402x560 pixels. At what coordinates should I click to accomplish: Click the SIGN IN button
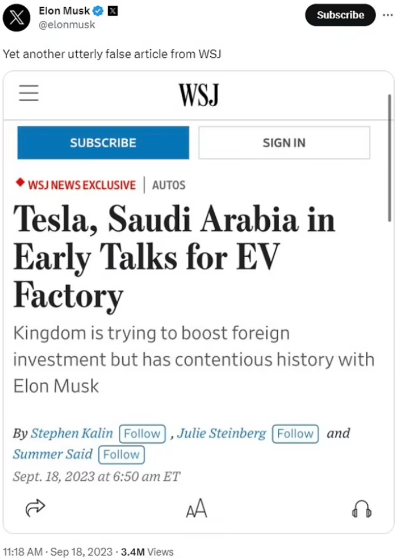click(284, 143)
